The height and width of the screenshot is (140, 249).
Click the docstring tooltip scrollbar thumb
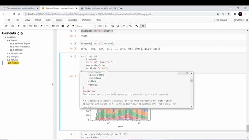point(191,81)
